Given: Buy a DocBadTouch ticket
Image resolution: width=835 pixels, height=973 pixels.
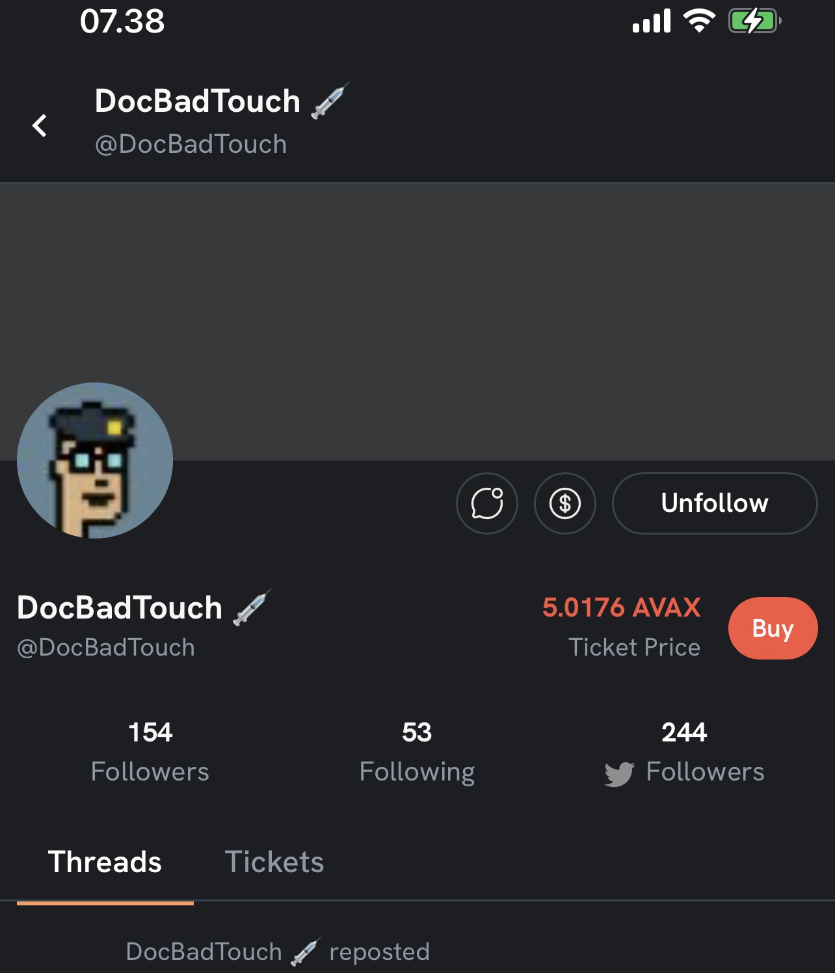Looking at the screenshot, I should pyautogui.click(x=773, y=628).
